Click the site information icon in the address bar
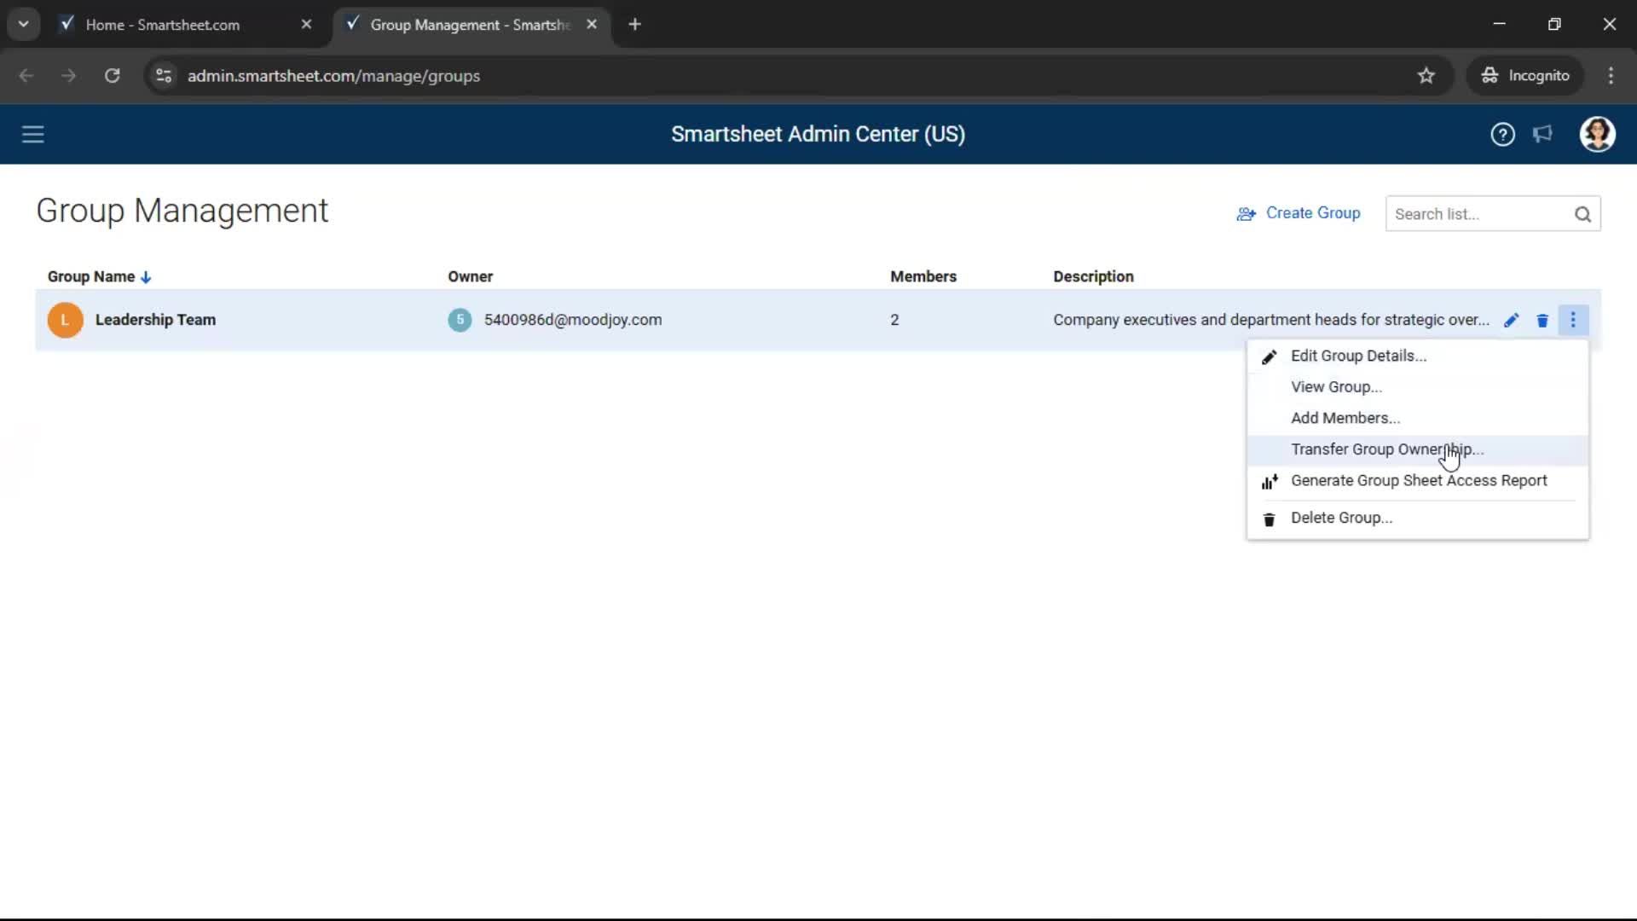This screenshot has height=921, width=1637. click(163, 76)
